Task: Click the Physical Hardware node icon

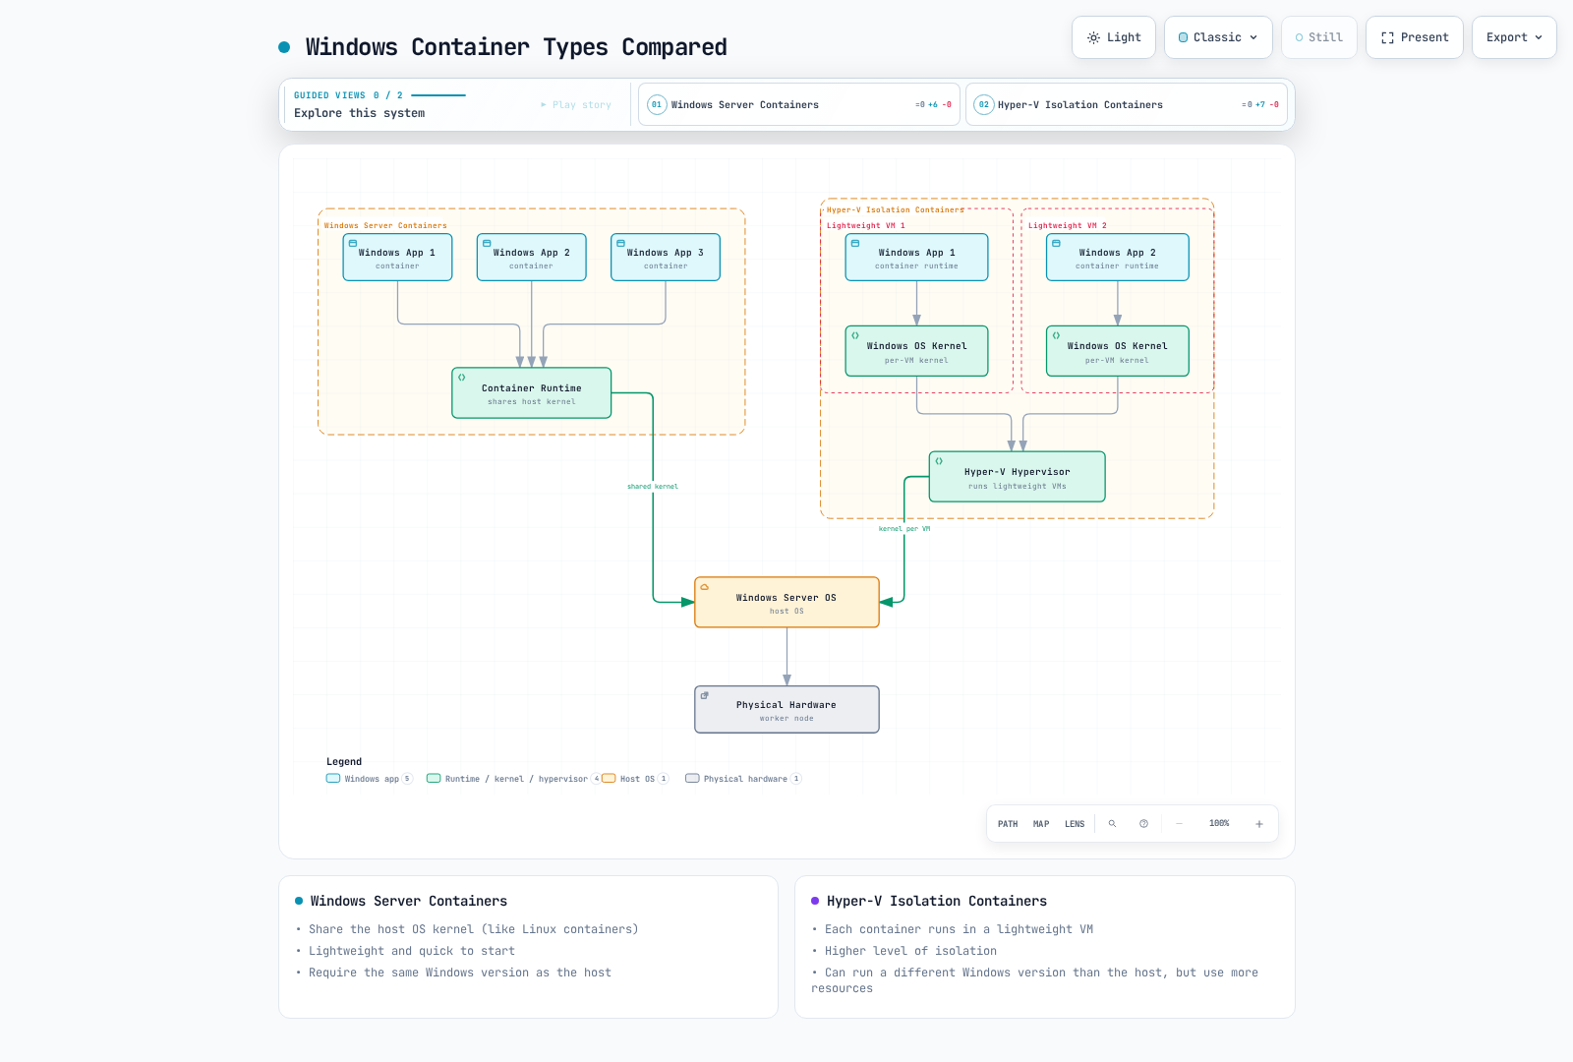Action: point(704,695)
